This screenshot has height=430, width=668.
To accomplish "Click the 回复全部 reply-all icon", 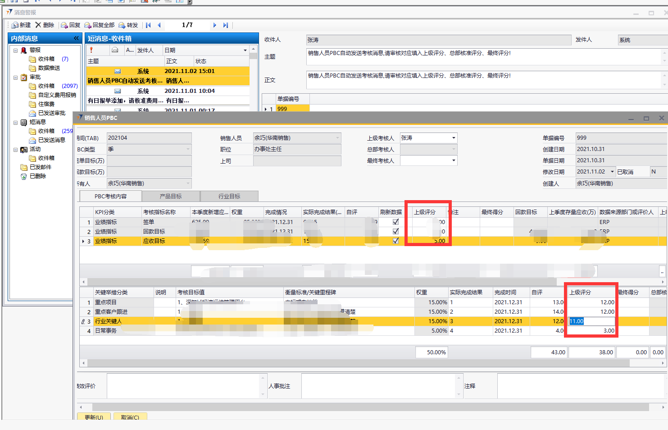I will (x=88, y=25).
